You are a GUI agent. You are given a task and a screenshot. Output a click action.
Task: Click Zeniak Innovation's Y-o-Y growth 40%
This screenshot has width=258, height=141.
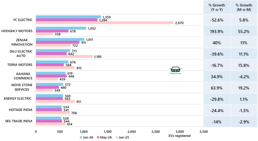point(217,43)
